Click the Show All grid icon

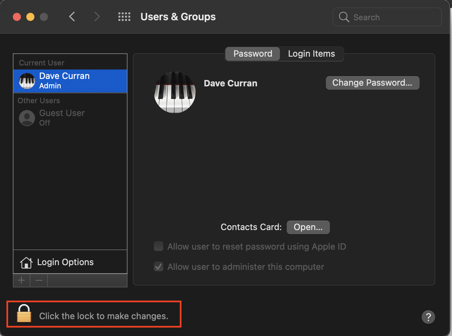124,17
